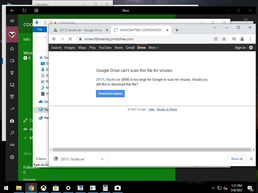Screen dimensions: 258x193
Task: Click the address bar URL field
Action: (x=145, y=39)
